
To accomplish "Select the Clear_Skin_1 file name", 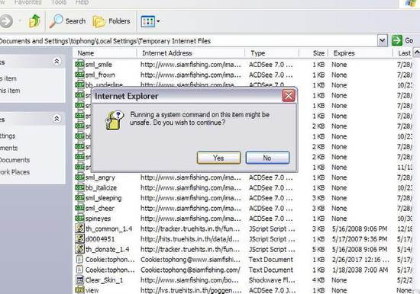I will click(104, 280).
